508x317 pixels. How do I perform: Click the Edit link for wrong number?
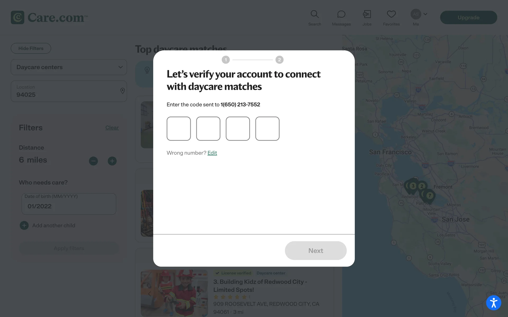pos(212,153)
